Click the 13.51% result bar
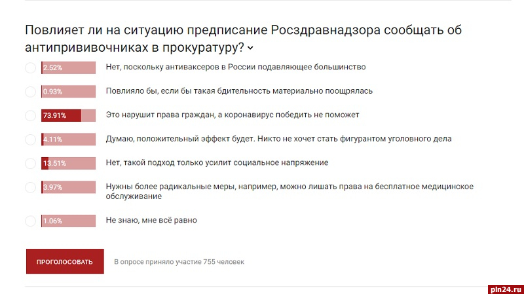 click(x=68, y=163)
